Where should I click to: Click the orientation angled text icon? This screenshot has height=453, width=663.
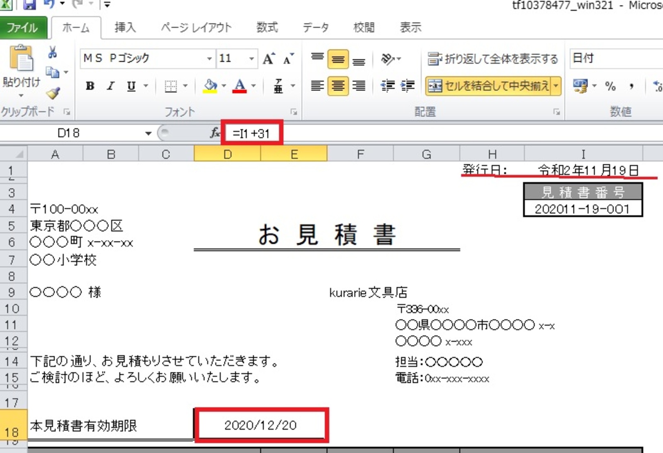pos(388,59)
